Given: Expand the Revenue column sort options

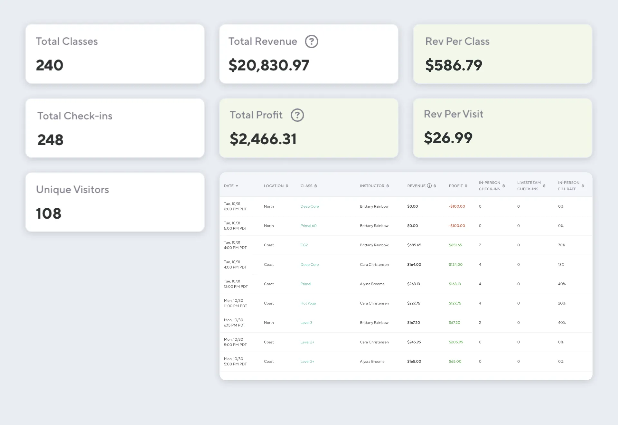Looking at the screenshot, I should click(435, 186).
